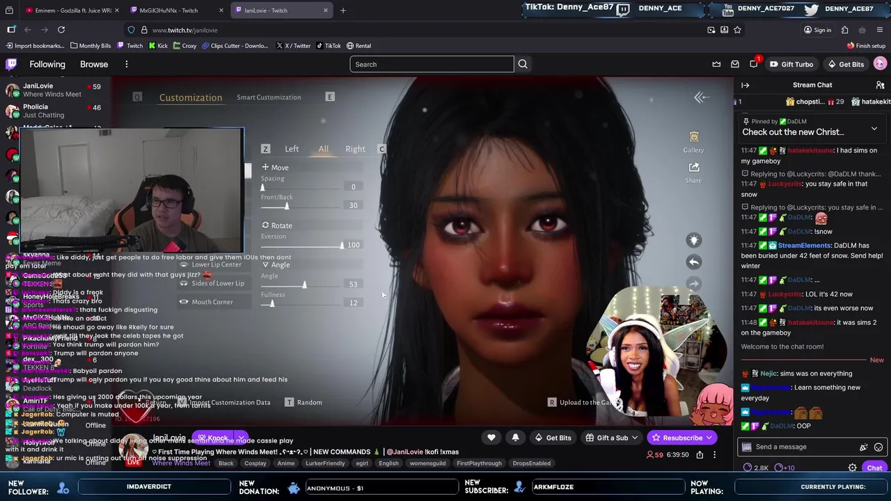Open stream more-options three dots
891x501 pixels.
tap(714, 455)
